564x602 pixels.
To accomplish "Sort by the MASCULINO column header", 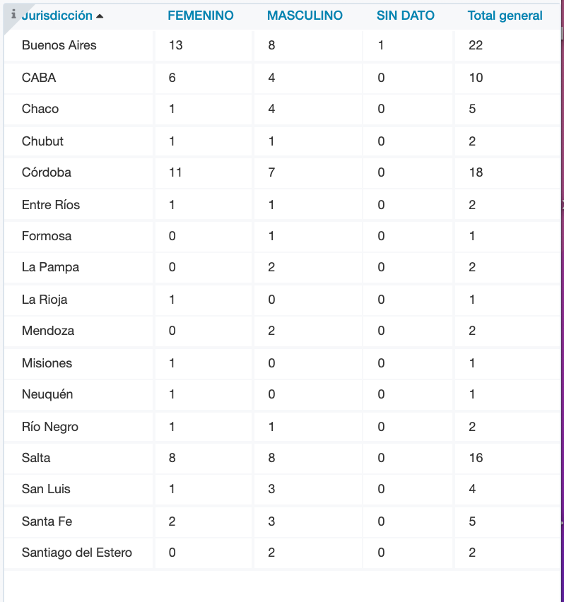I will tap(305, 16).
